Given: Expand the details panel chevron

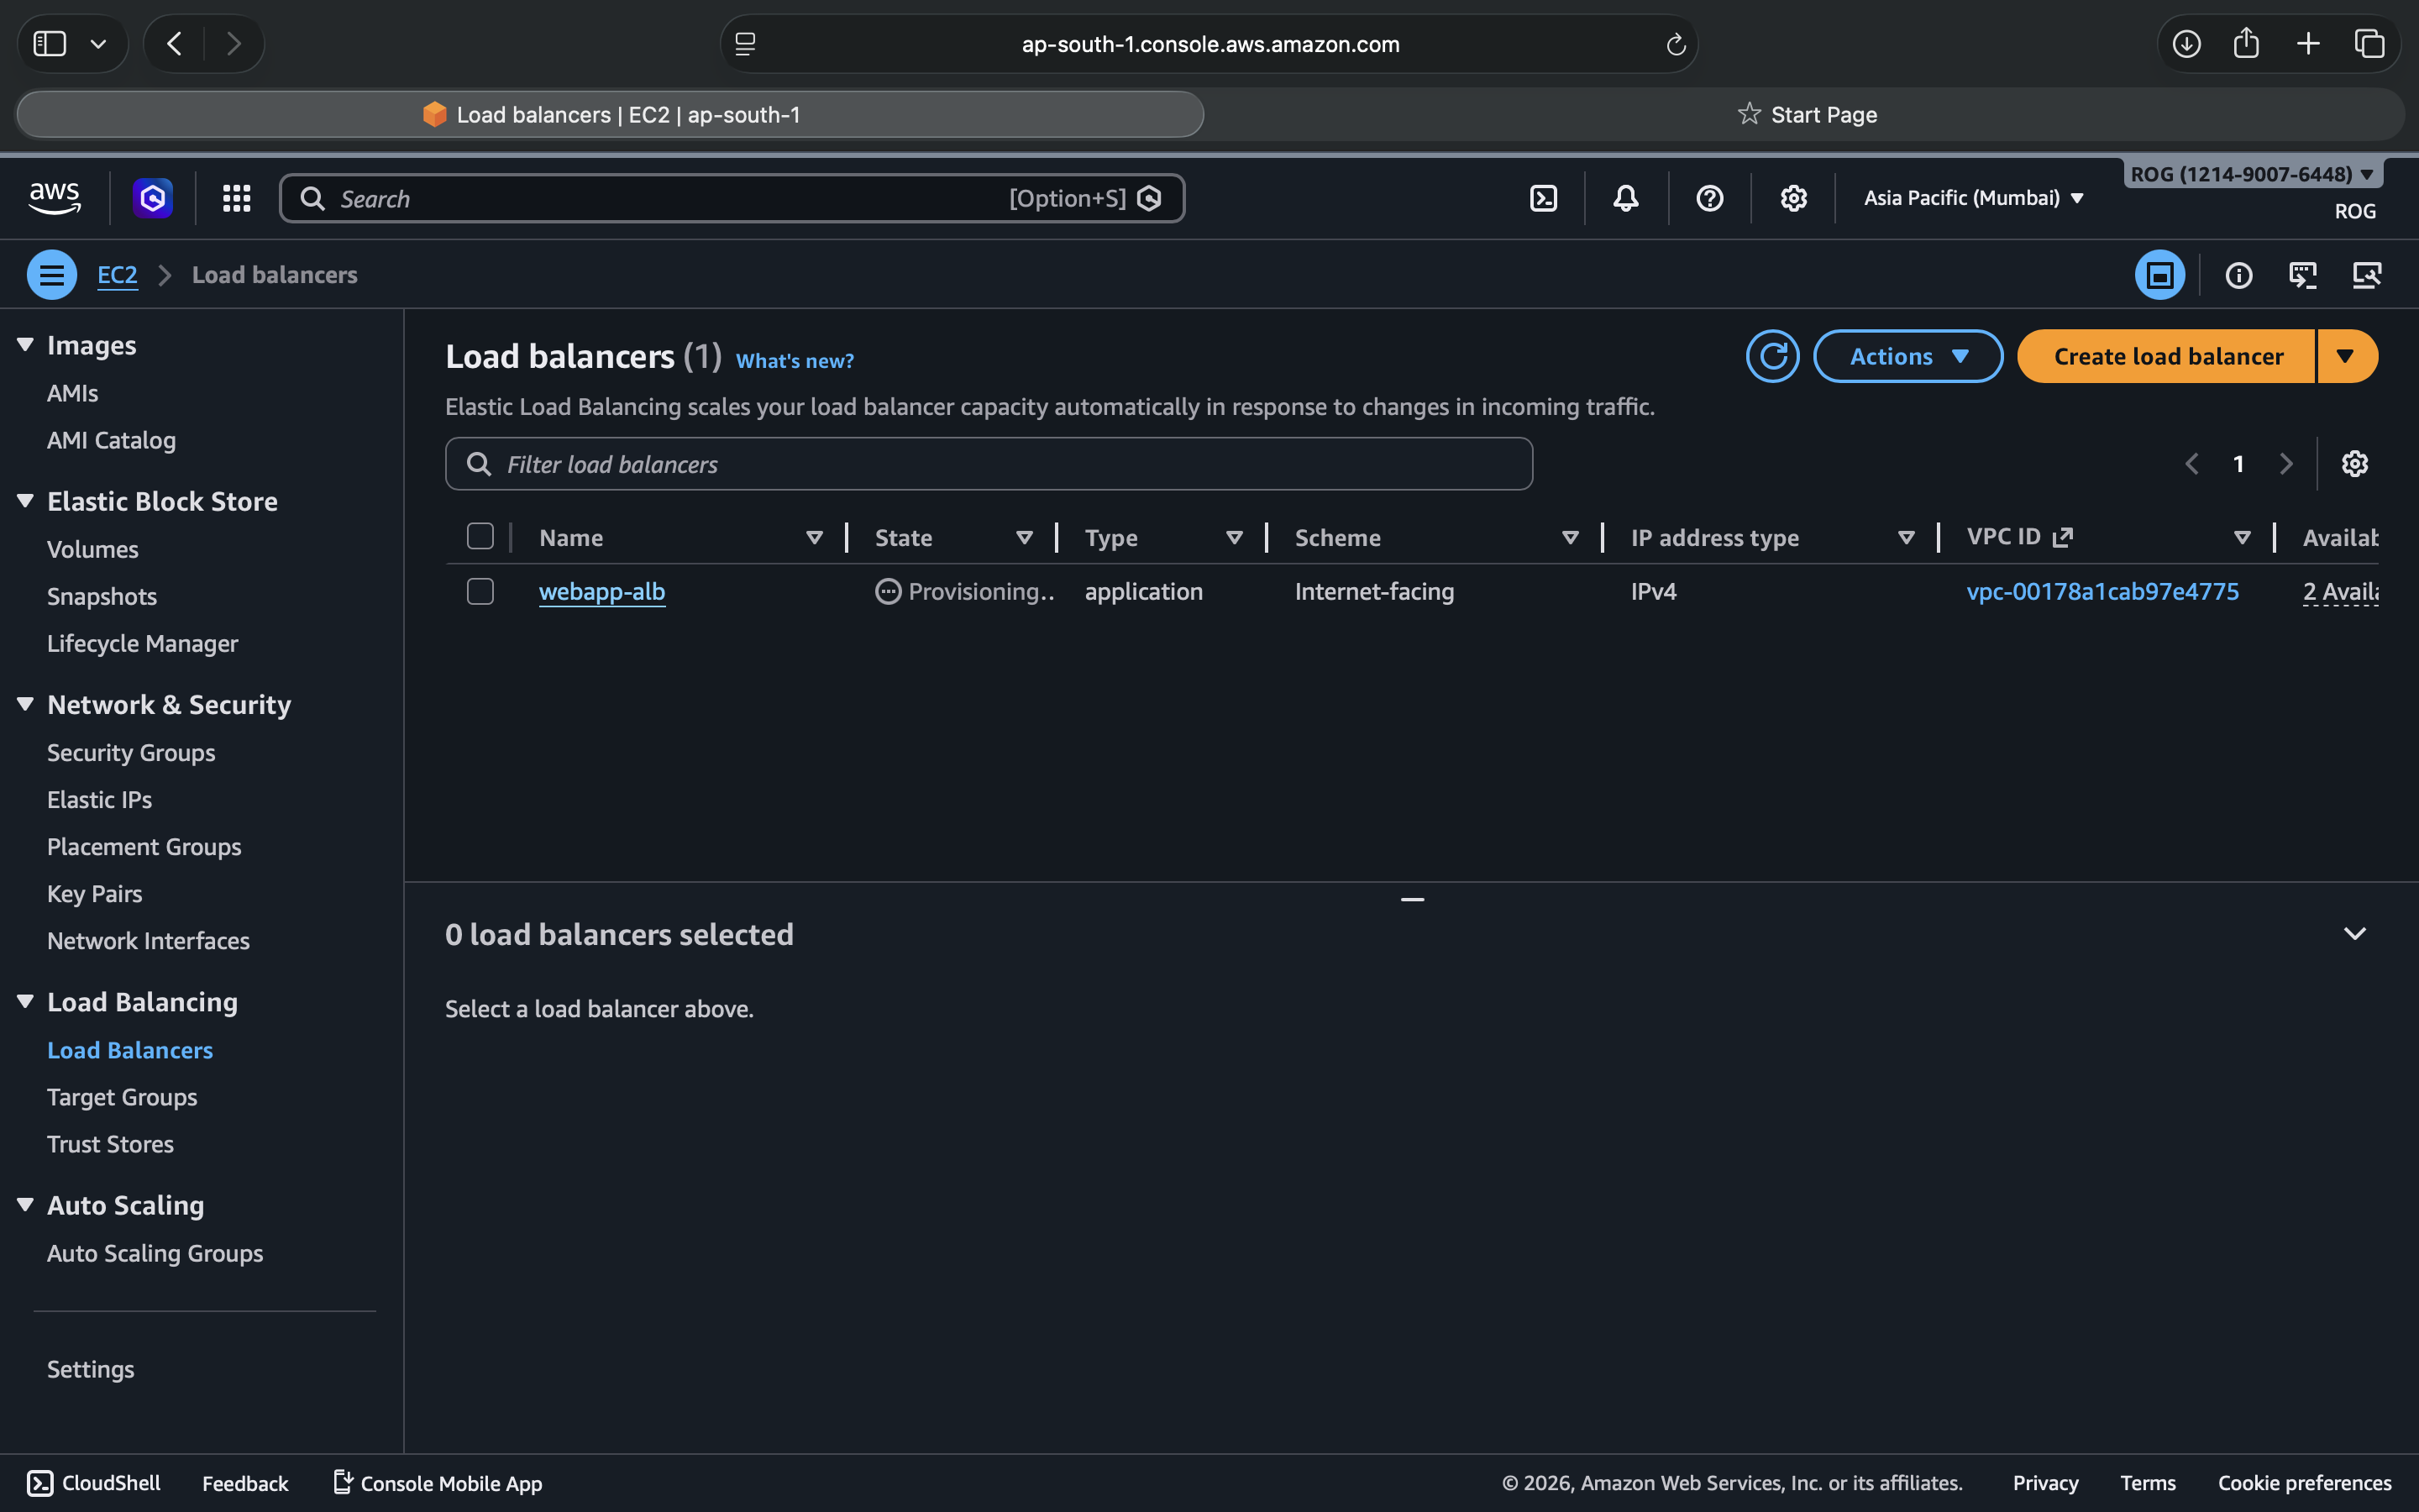Looking at the screenshot, I should pos(2354,934).
